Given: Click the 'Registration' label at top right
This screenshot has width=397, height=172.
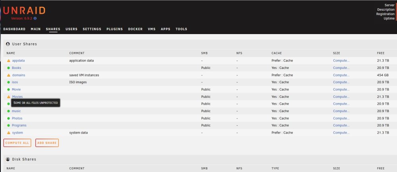Looking at the screenshot, I should coord(385,14).
